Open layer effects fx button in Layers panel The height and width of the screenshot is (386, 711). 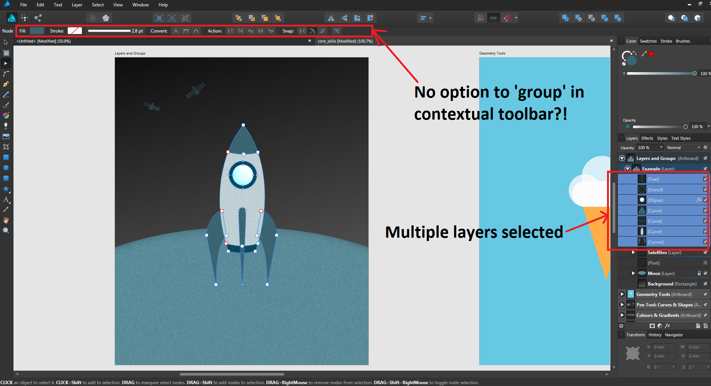[667, 326]
